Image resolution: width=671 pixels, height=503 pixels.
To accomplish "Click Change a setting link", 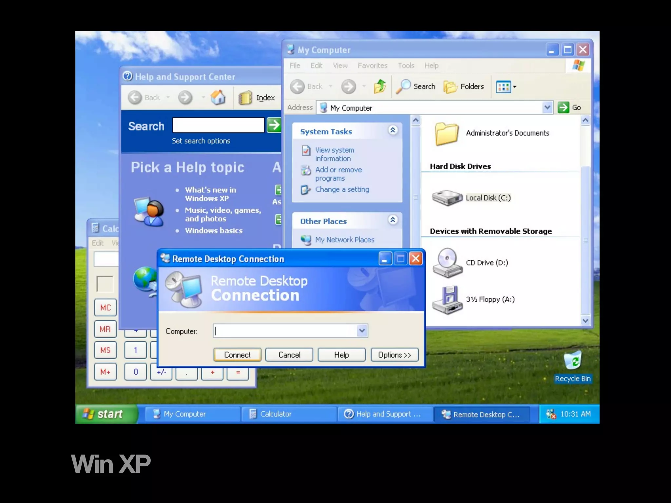I will pyautogui.click(x=342, y=189).
